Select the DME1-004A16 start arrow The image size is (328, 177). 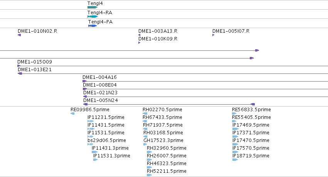point(85,81)
